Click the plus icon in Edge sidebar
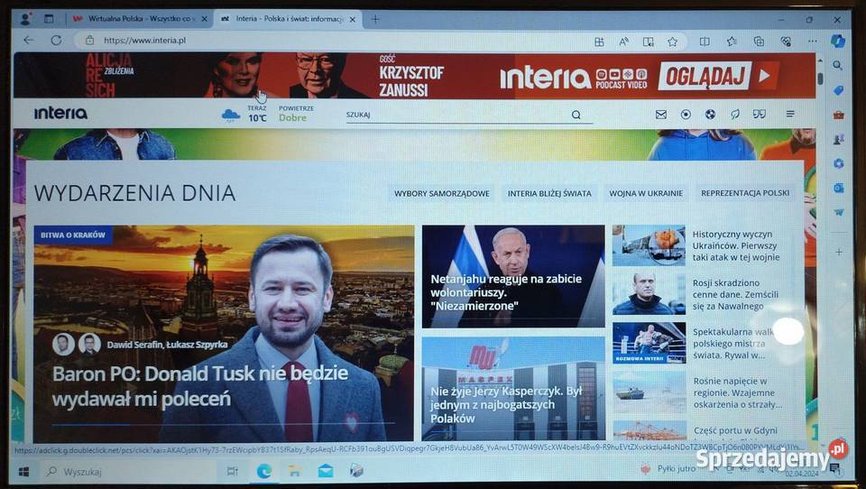This screenshot has width=866, height=489. [838, 252]
